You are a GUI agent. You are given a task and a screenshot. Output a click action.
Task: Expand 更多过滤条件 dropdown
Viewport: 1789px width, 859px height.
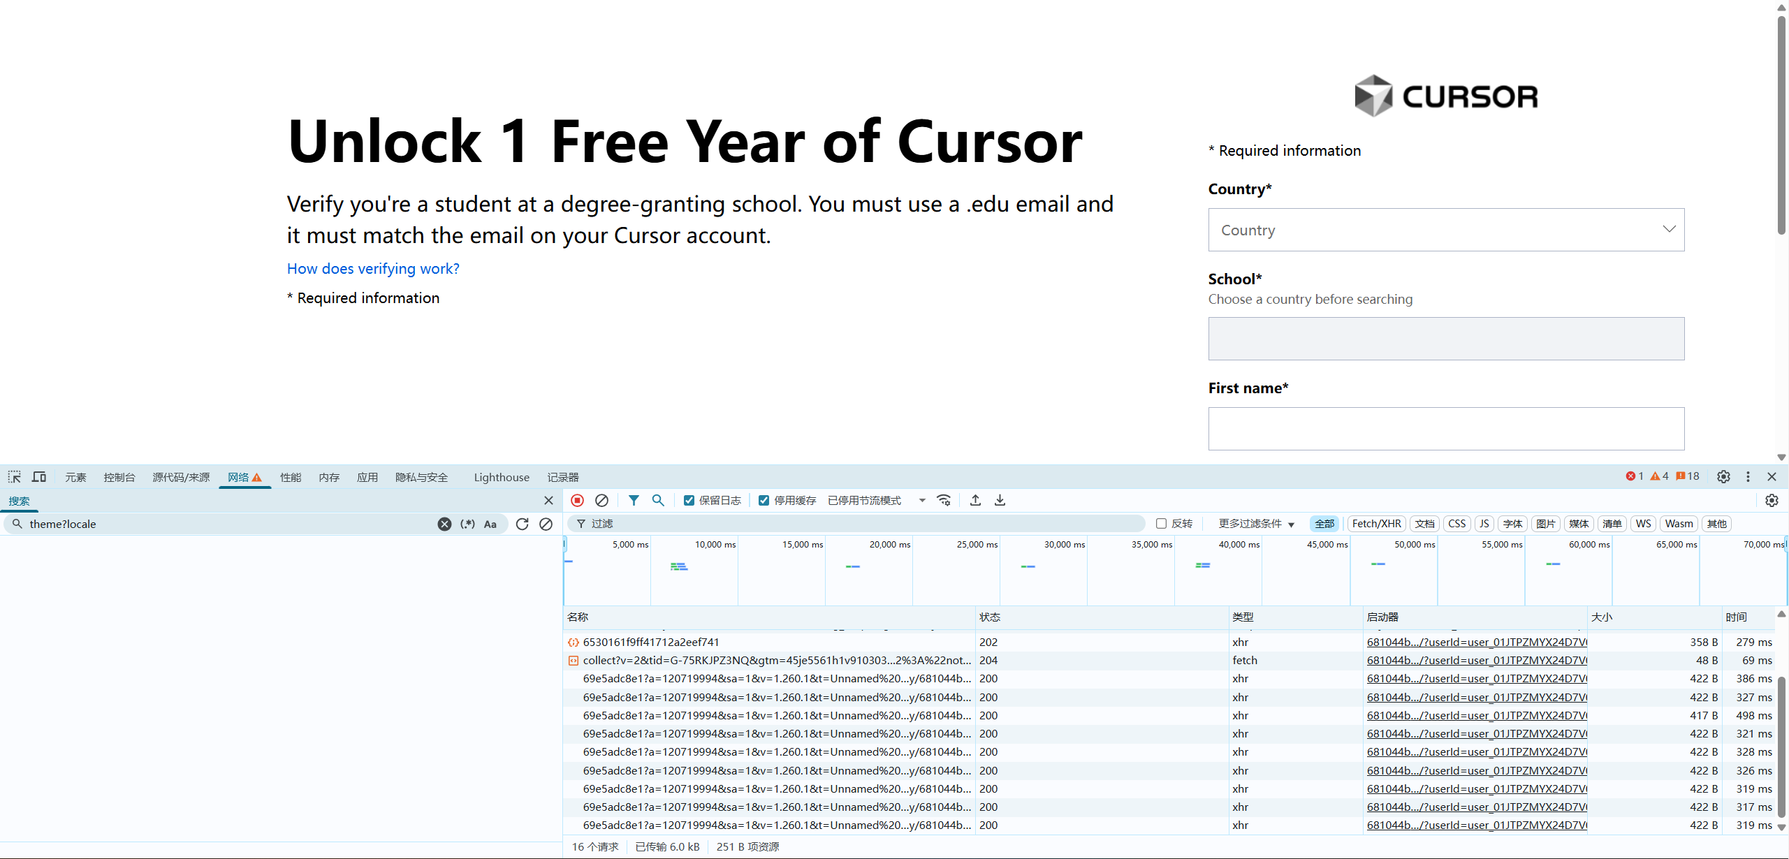click(1256, 524)
